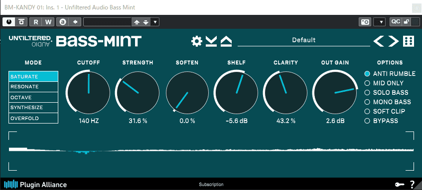Select SYNTHESIZE mode
Image resolution: width=422 pixels, height=190 pixels.
[x=33, y=108]
